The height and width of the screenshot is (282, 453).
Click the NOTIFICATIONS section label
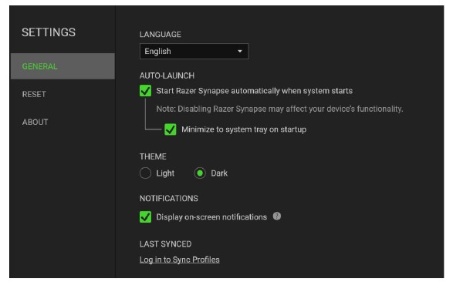[x=169, y=199]
